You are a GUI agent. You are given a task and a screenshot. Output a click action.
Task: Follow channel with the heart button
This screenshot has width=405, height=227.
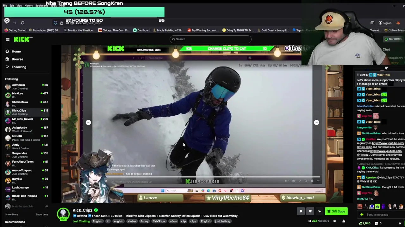(x=310, y=211)
